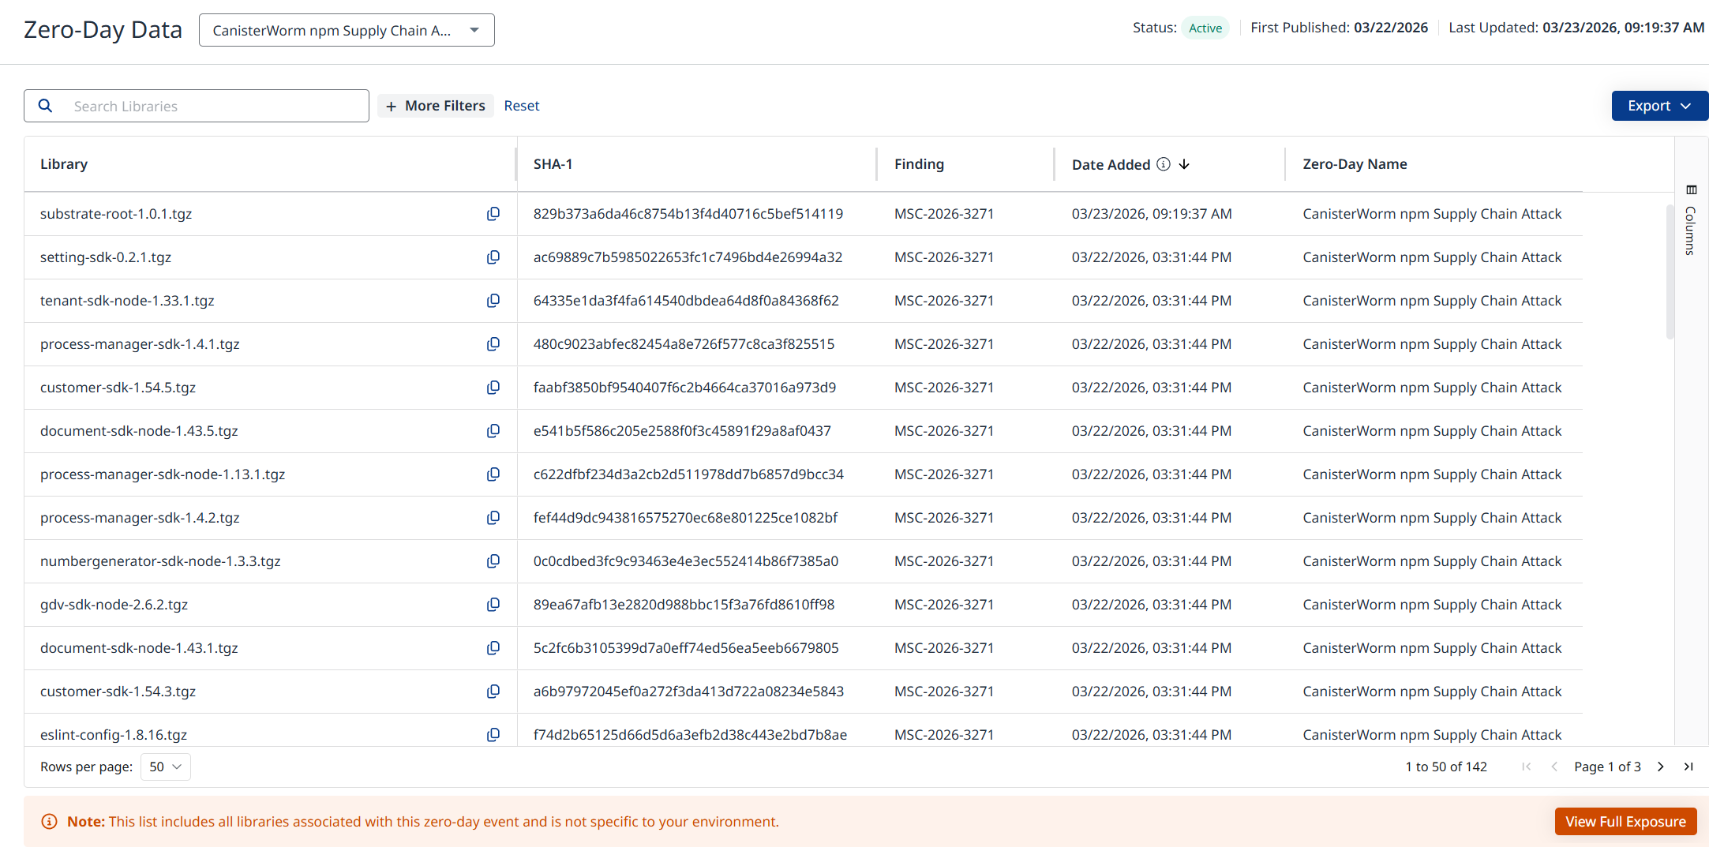Sort by the Library column header
1709x866 pixels.
(x=64, y=164)
